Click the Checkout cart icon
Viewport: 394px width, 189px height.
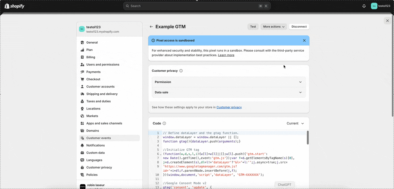tap(82, 79)
